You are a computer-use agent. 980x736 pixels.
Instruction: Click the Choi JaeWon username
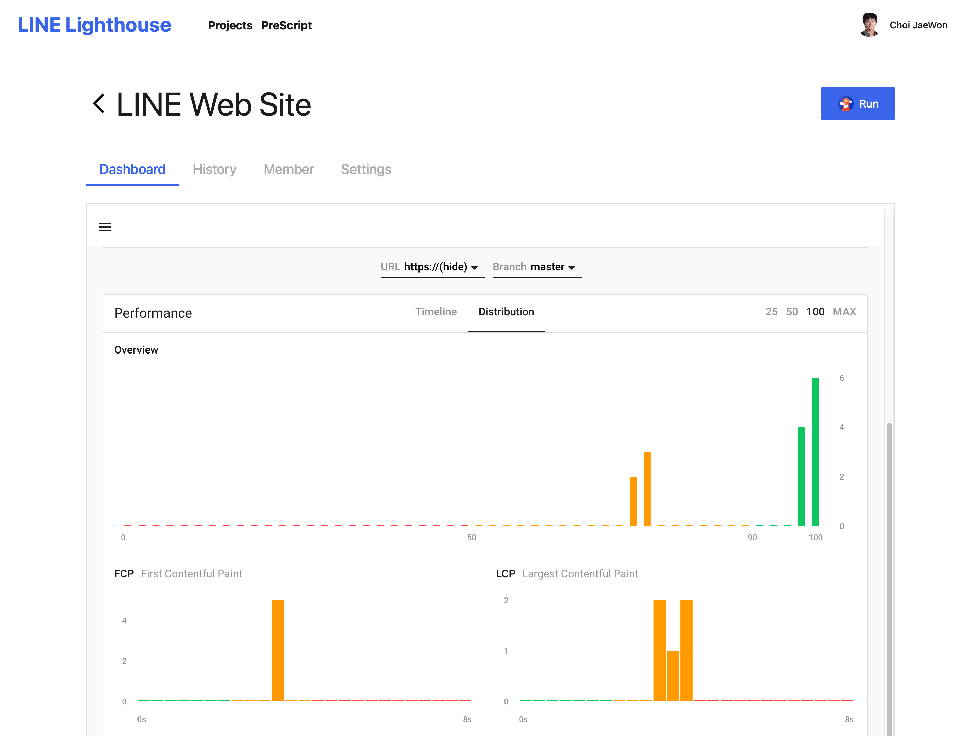[918, 25]
